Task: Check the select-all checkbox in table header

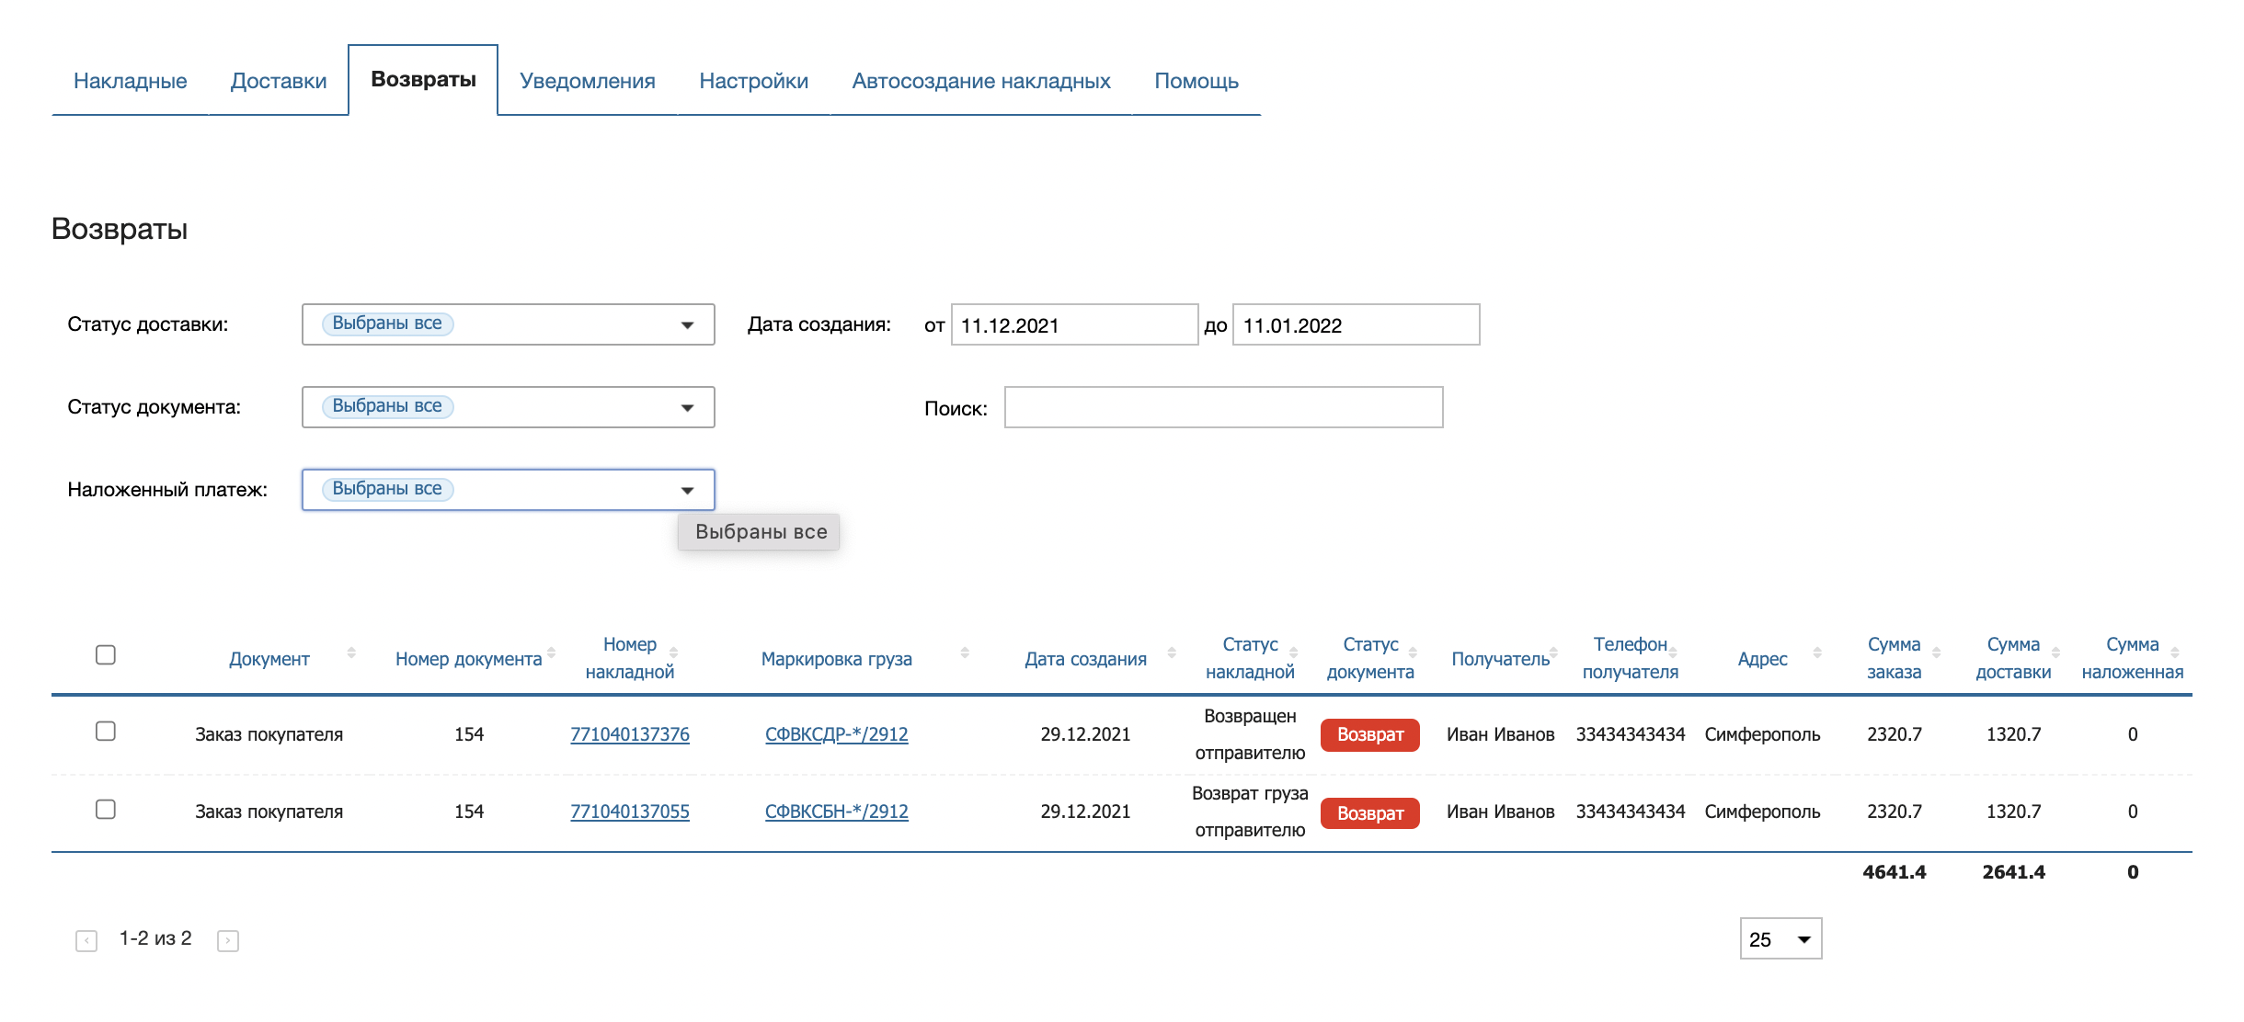Action: click(104, 653)
